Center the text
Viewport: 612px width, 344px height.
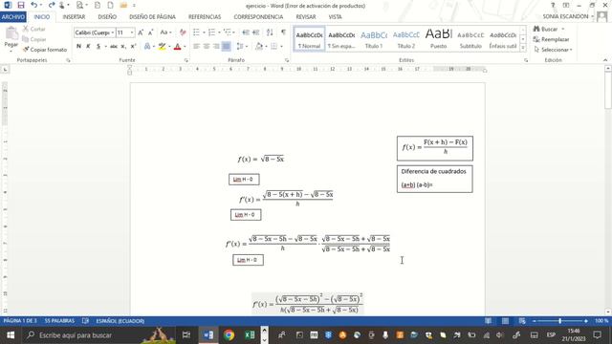tap(207, 47)
